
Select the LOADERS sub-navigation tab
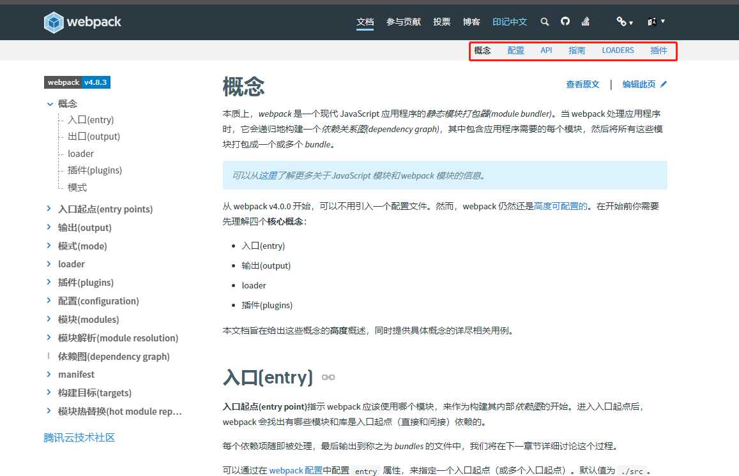[618, 50]
